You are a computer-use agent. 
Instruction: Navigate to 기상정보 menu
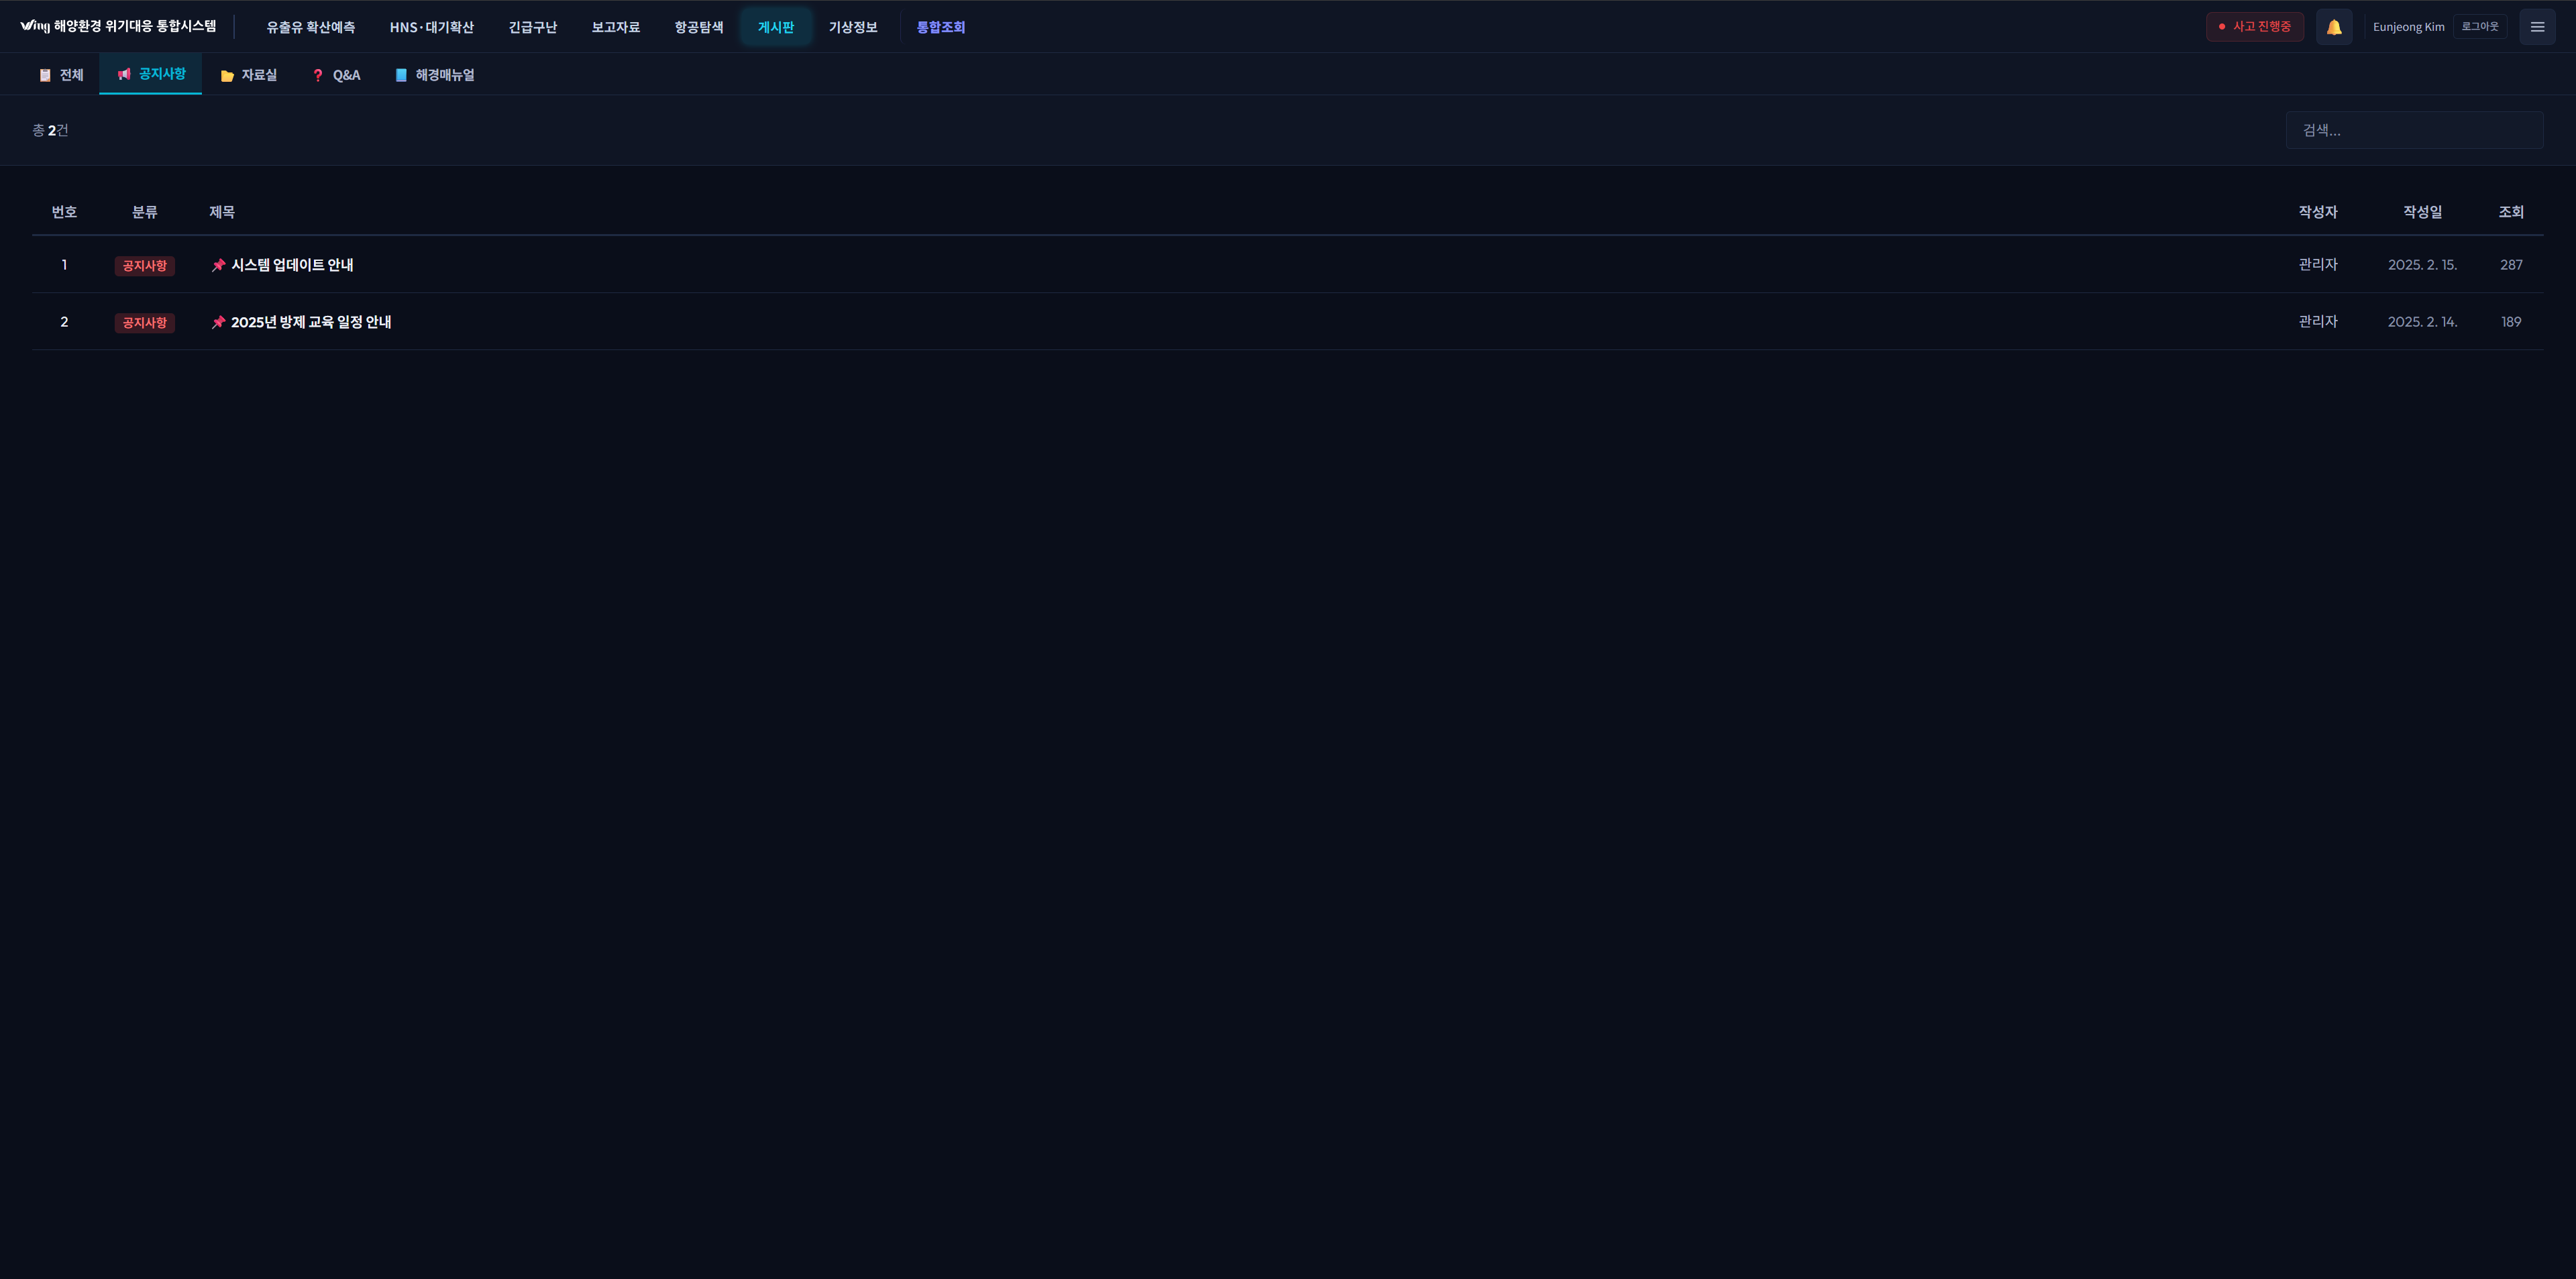click(852, 27)
